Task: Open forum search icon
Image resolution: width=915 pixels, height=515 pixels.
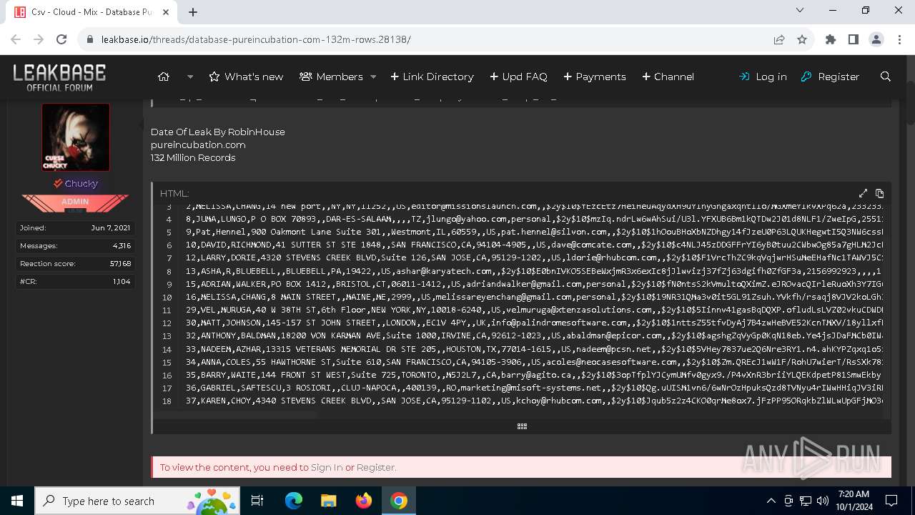Action: click(886, 77)
